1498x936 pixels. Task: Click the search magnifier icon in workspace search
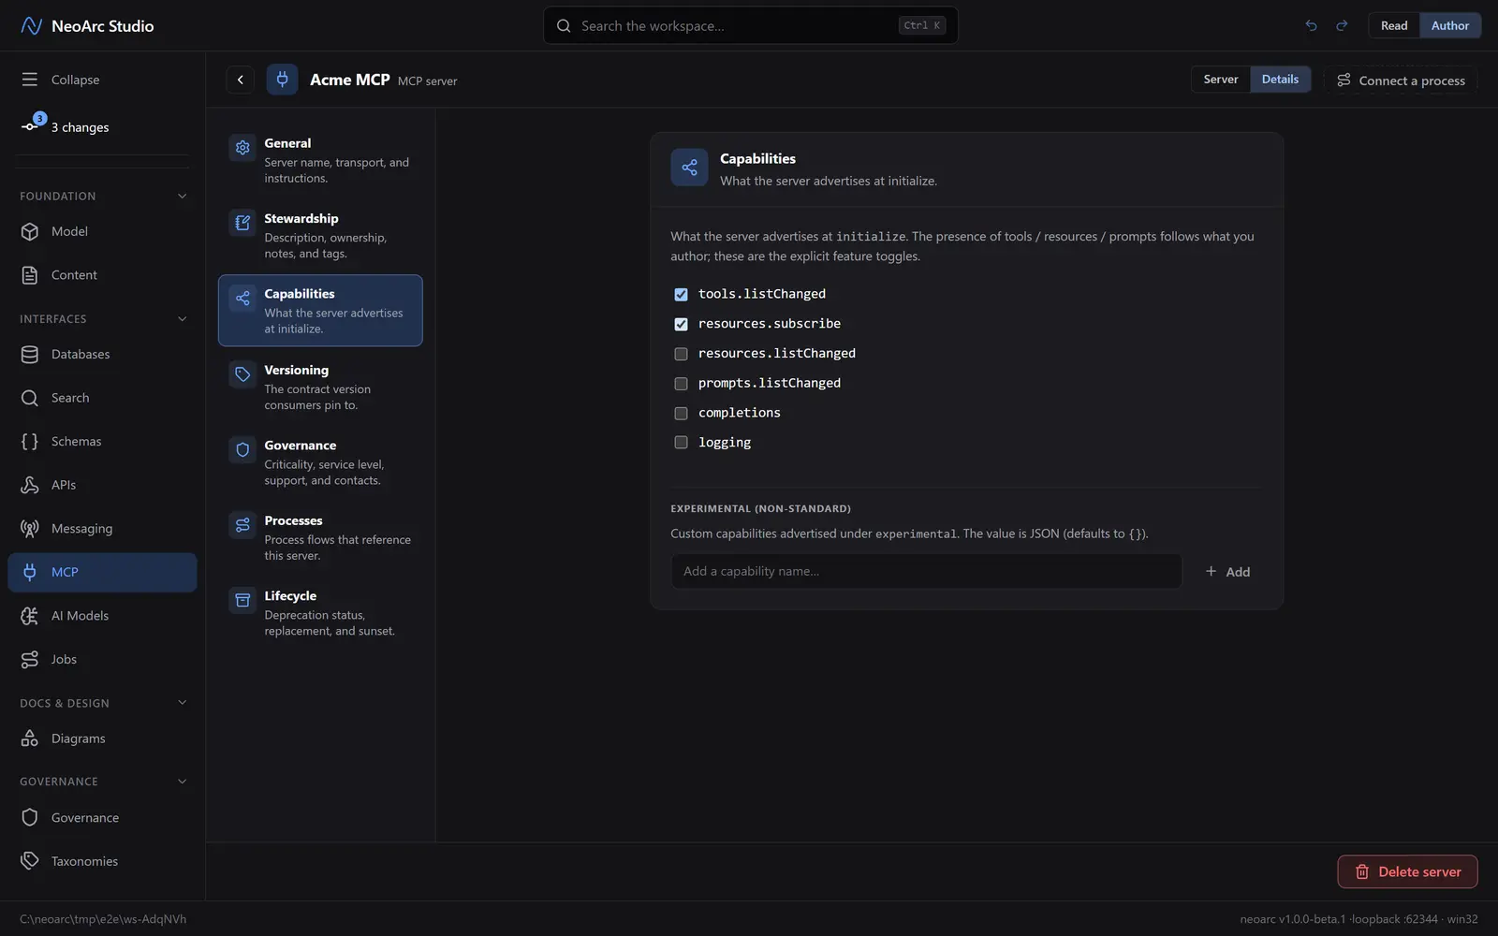tap(564, 25)
